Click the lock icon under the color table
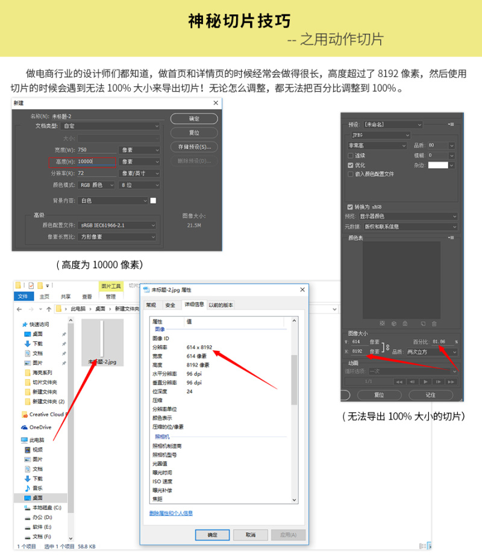The width and height of the screenshot is (482, 557). pyautogui.click(x=405, y=323)
